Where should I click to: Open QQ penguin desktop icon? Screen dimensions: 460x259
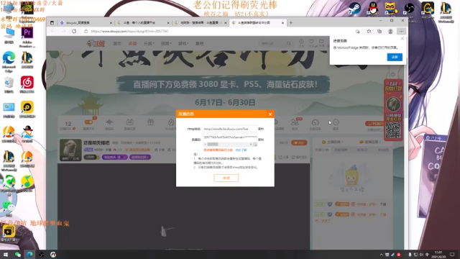(373, 8)
